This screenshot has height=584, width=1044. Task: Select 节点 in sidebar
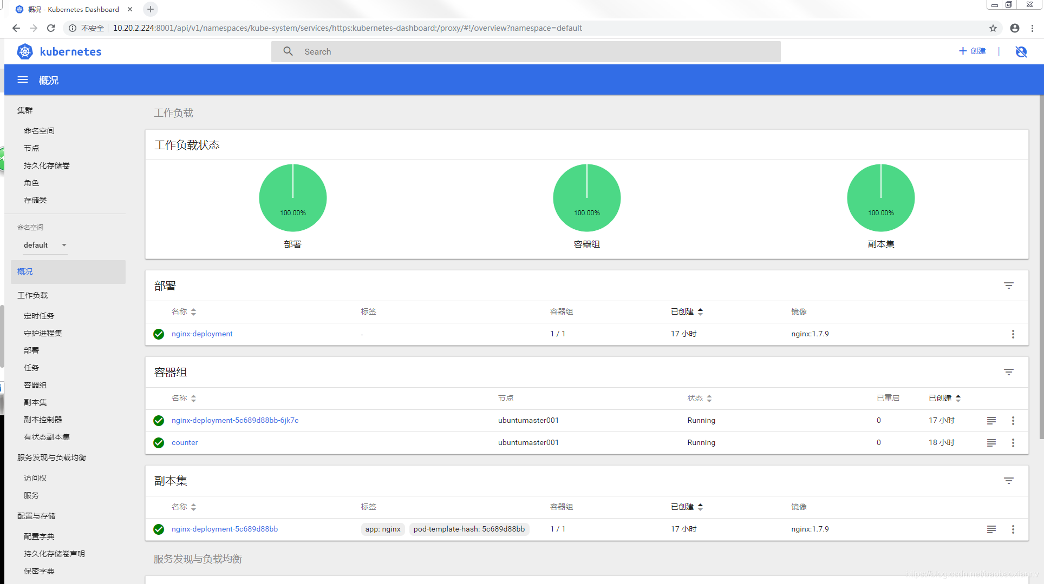[x=31, y=148]
